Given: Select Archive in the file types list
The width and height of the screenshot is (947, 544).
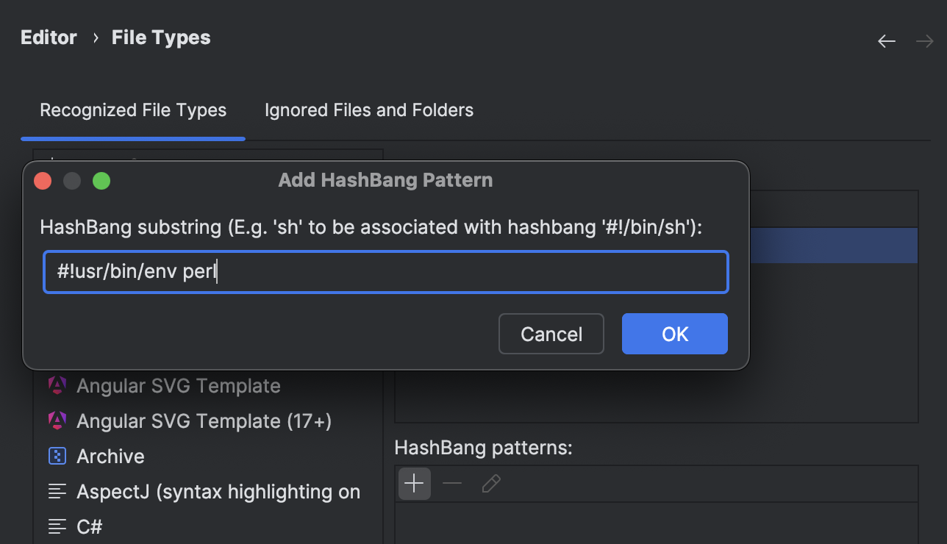Looking at the screenshot, I should 110,456.
